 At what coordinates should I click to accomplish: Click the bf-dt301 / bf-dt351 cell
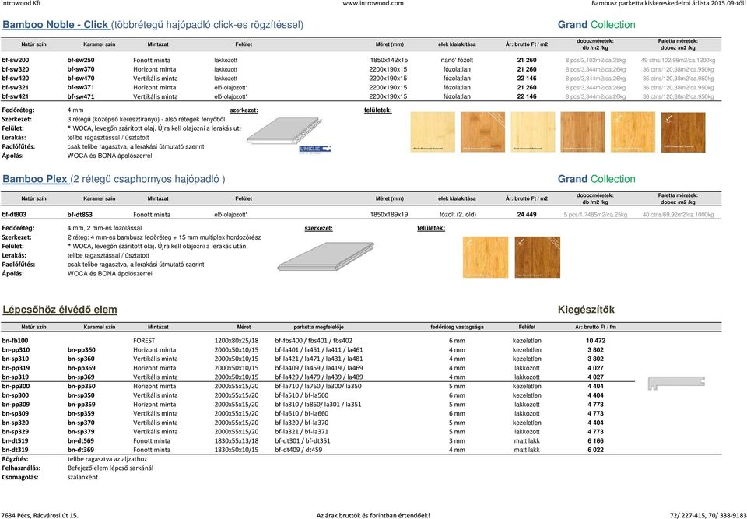coord(303,441)
